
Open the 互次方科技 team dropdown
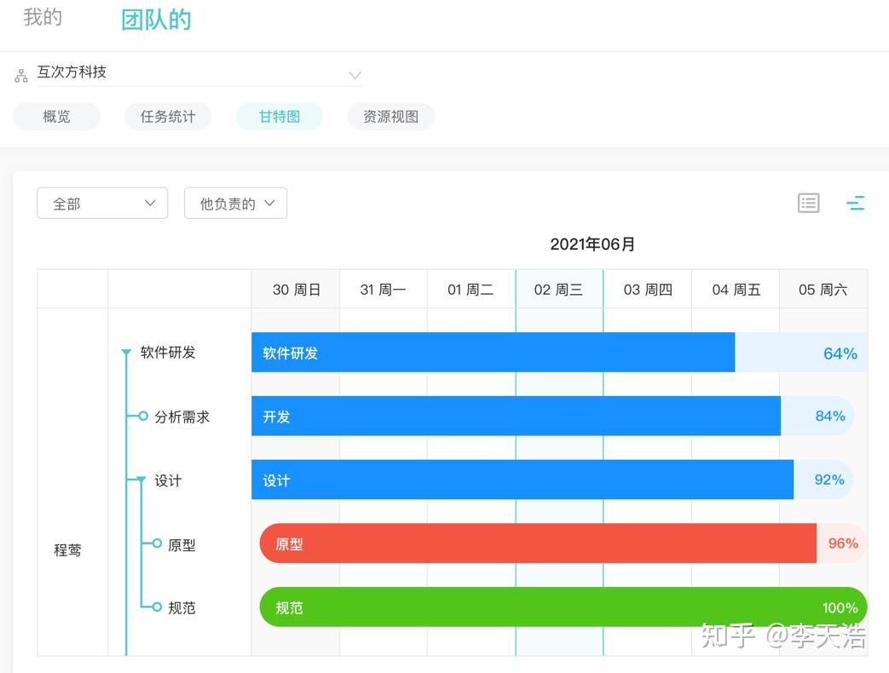click(x=199, y=73)
